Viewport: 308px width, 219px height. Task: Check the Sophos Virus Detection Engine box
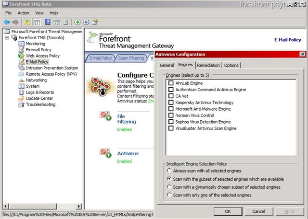[x=171, y=122]
